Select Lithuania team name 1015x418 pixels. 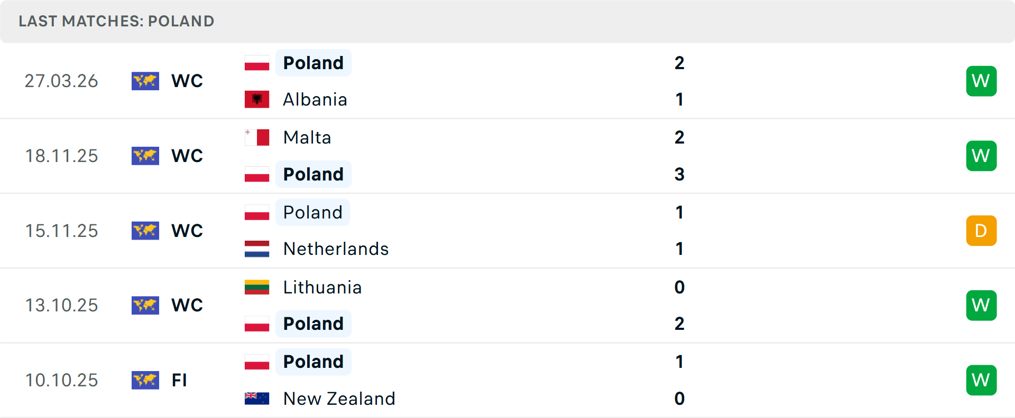pyautogui.click(x=322, y=287)
